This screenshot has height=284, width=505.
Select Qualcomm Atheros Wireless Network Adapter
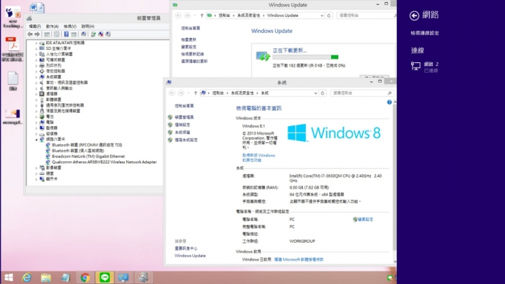coord(104,162)
